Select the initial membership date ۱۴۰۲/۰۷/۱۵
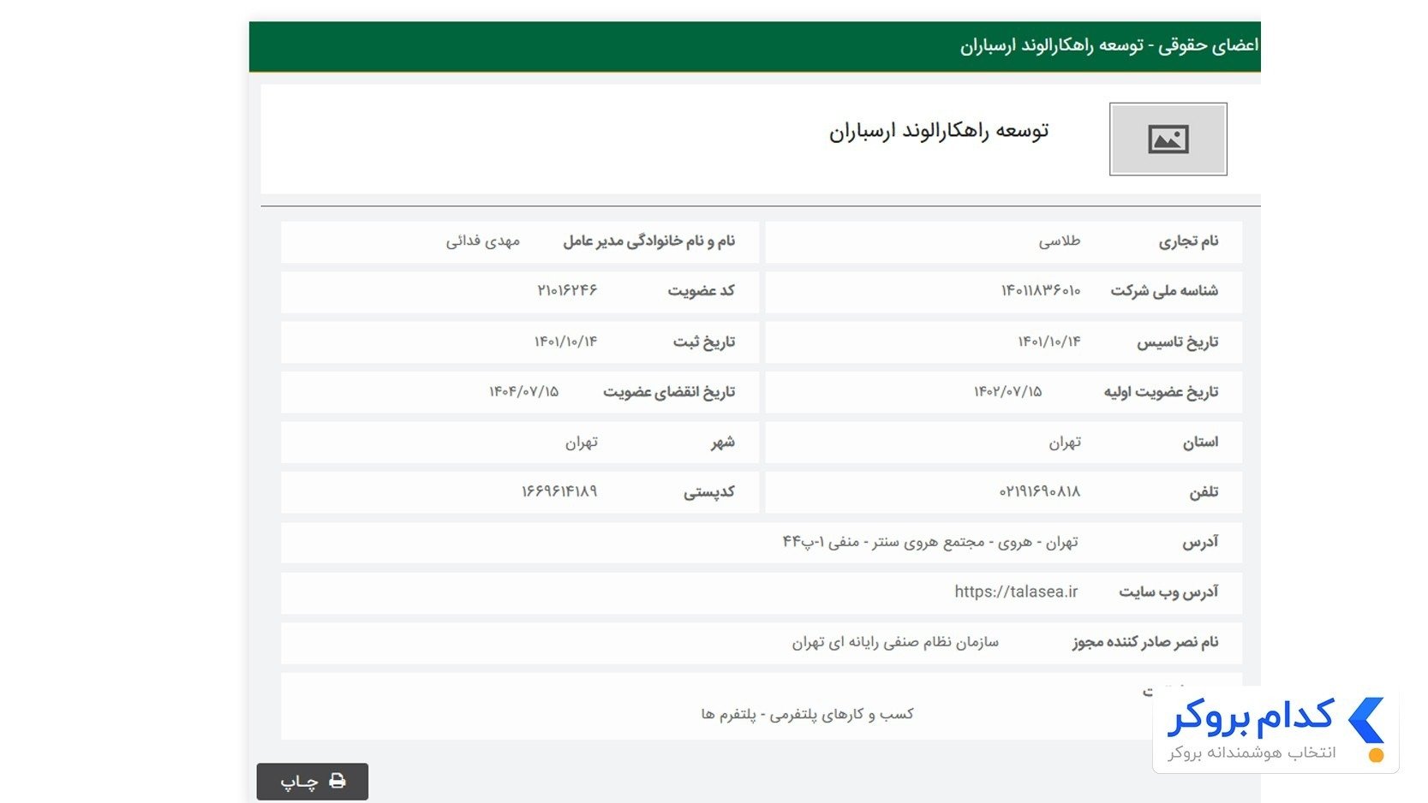The image size is (1428, 803). point(1007,391)
